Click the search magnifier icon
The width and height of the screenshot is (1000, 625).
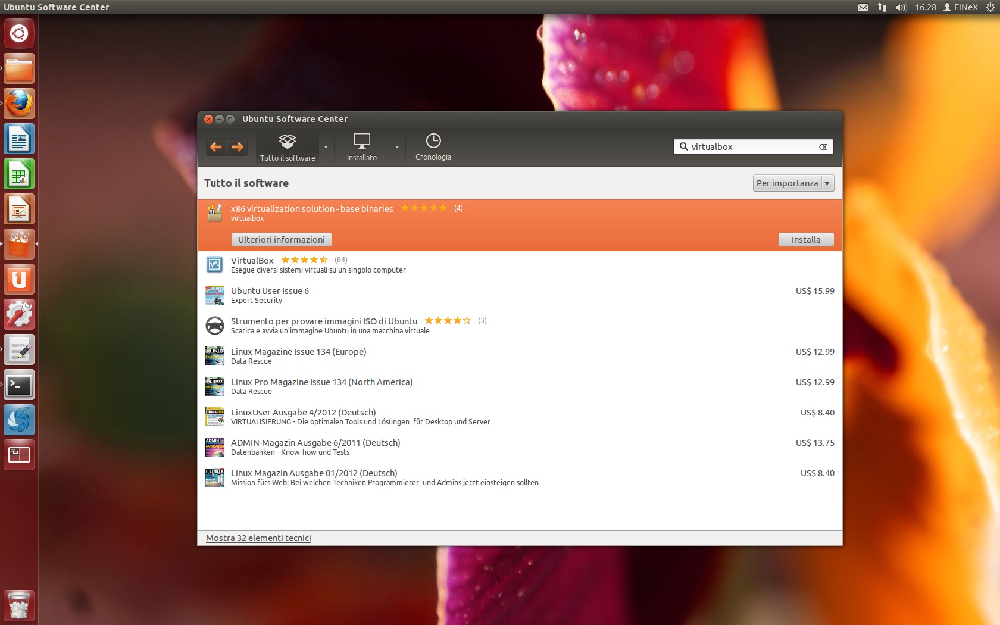tap(683, 147)
